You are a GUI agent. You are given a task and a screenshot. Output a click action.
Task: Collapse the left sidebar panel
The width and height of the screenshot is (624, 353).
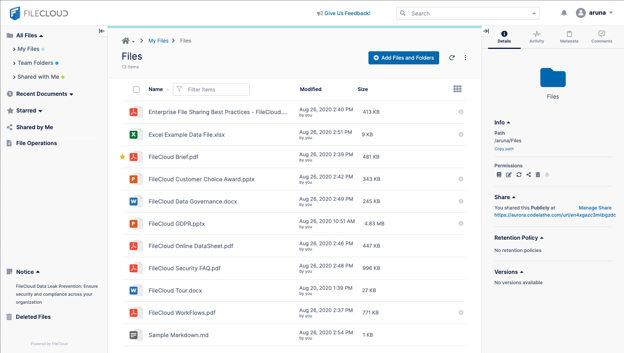(x=102, y=31)
